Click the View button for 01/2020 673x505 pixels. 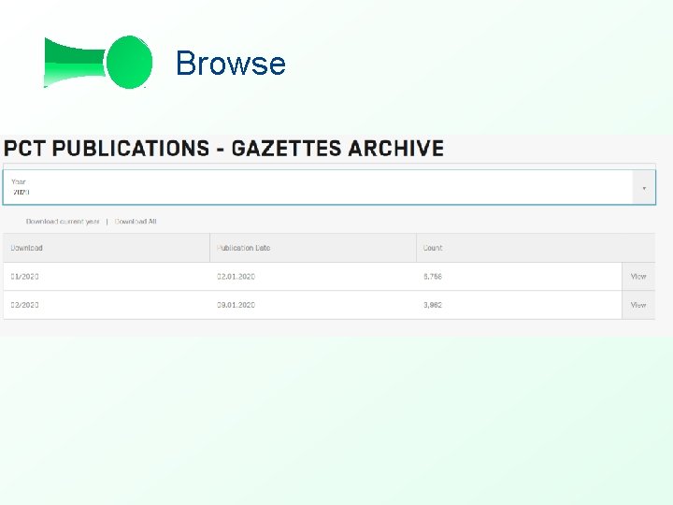coord(638,277)
